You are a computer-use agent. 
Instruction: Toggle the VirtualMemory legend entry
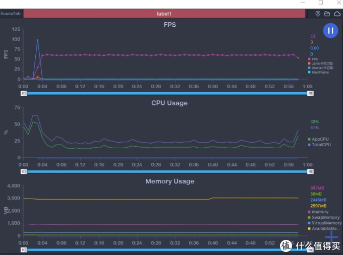324,223
